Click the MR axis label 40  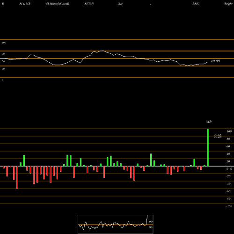tap(228, 154)
